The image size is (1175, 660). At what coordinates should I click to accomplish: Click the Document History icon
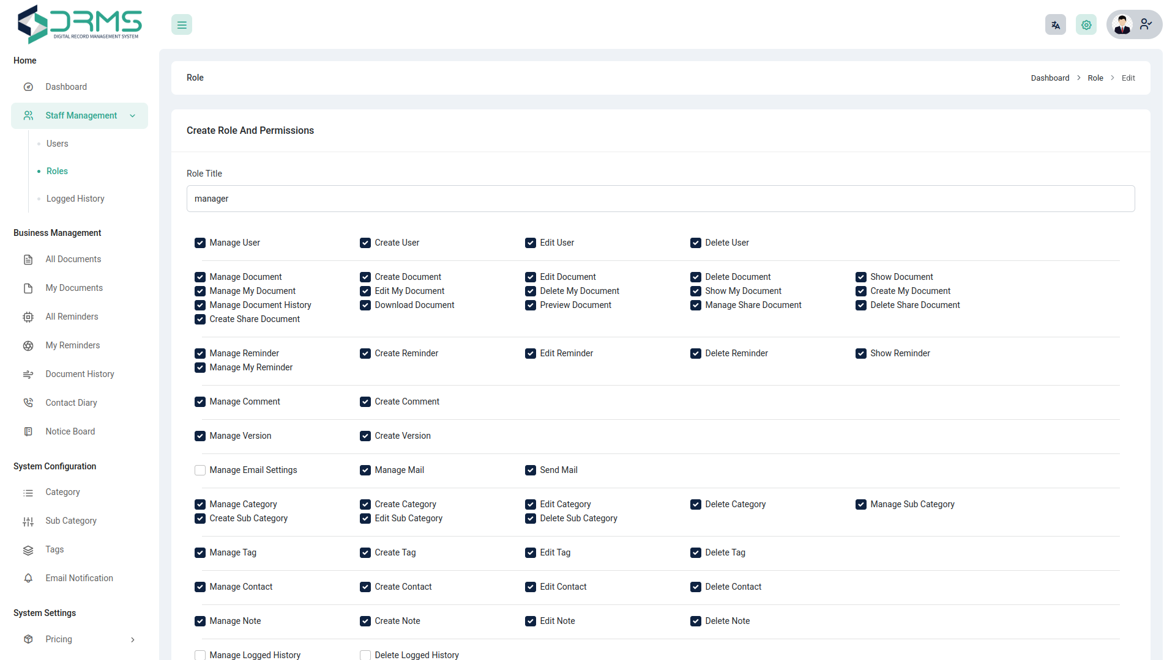[x=28, y=374]
